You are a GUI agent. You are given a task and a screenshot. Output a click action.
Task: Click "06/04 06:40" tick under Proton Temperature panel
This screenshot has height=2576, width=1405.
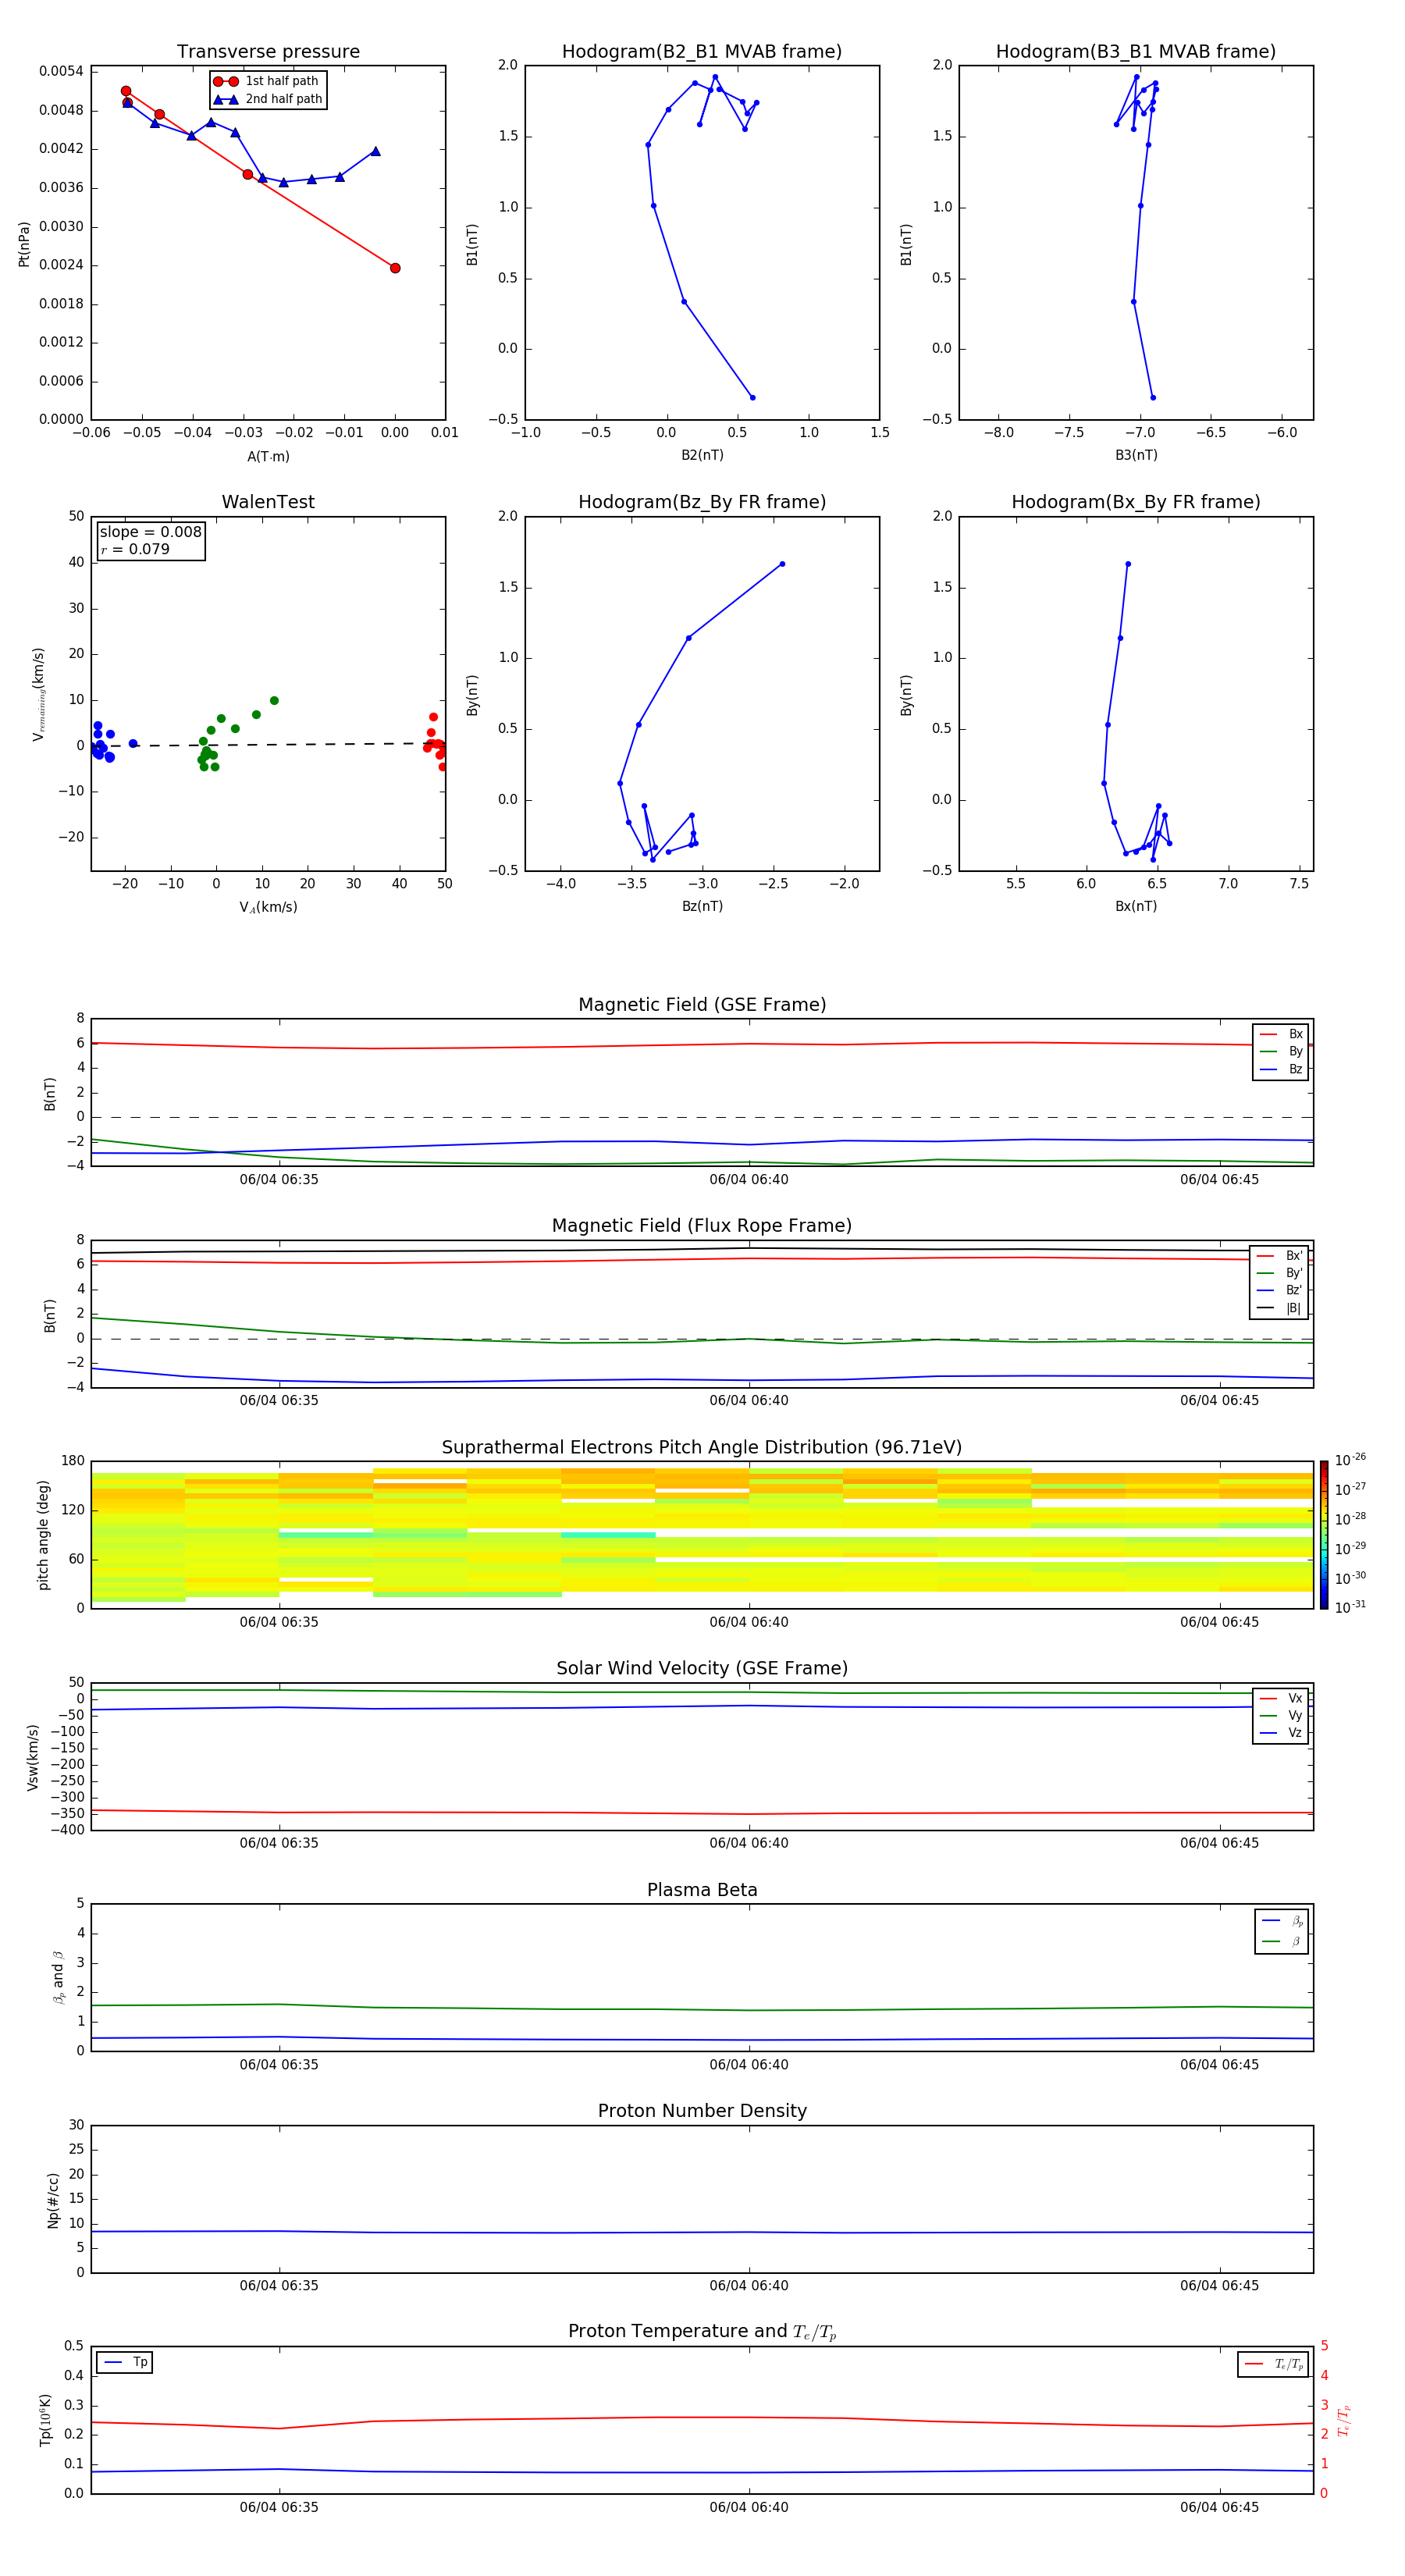749,2507
